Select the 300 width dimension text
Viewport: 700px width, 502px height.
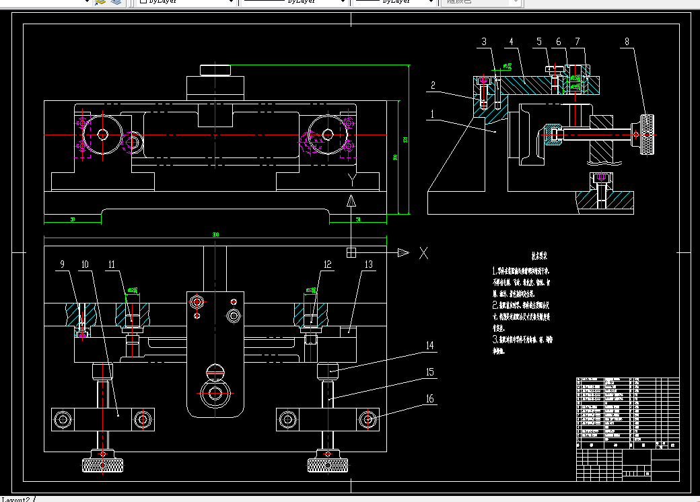(215, 235)
